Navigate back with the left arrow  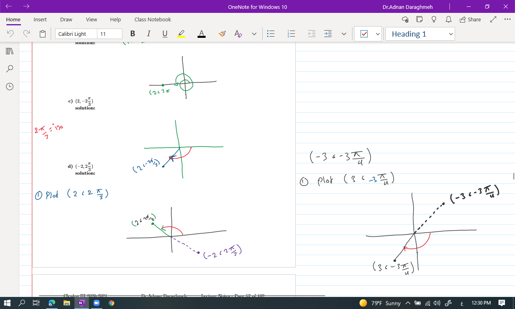coord(9,6)
